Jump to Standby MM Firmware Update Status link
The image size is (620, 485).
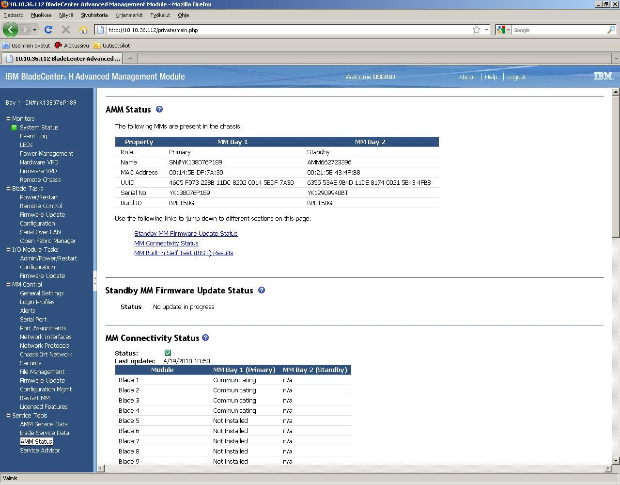[x=186, y=233]
